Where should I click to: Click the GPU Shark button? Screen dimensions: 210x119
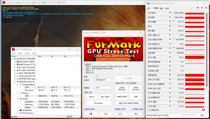point(105,97)
